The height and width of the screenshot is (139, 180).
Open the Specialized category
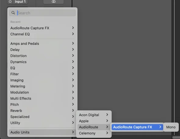click(x=42, y=116)
